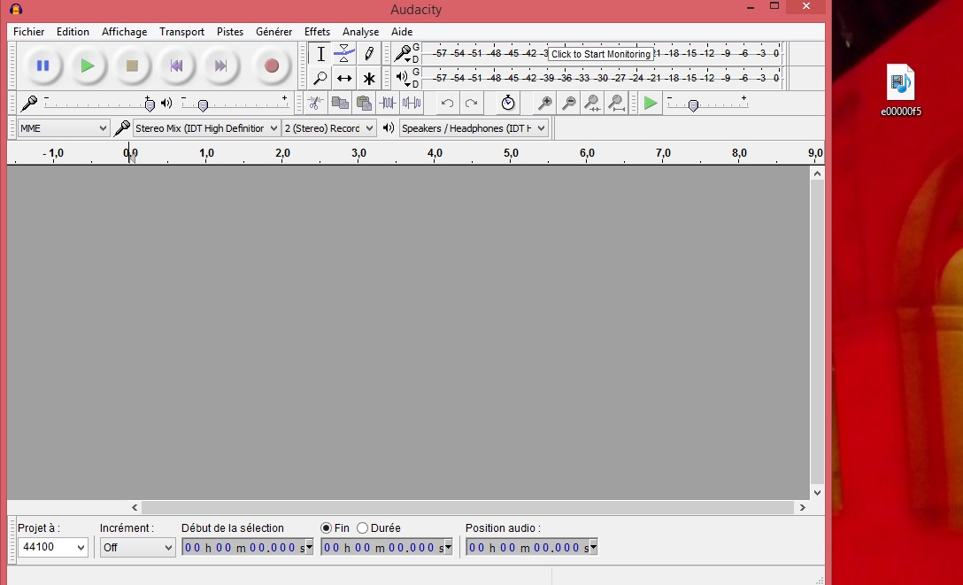Open the Effets menu
Viewport: 963px width, 585px height.
[x=317, y=32]
